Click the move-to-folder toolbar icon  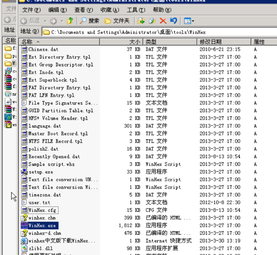point(141,21)
